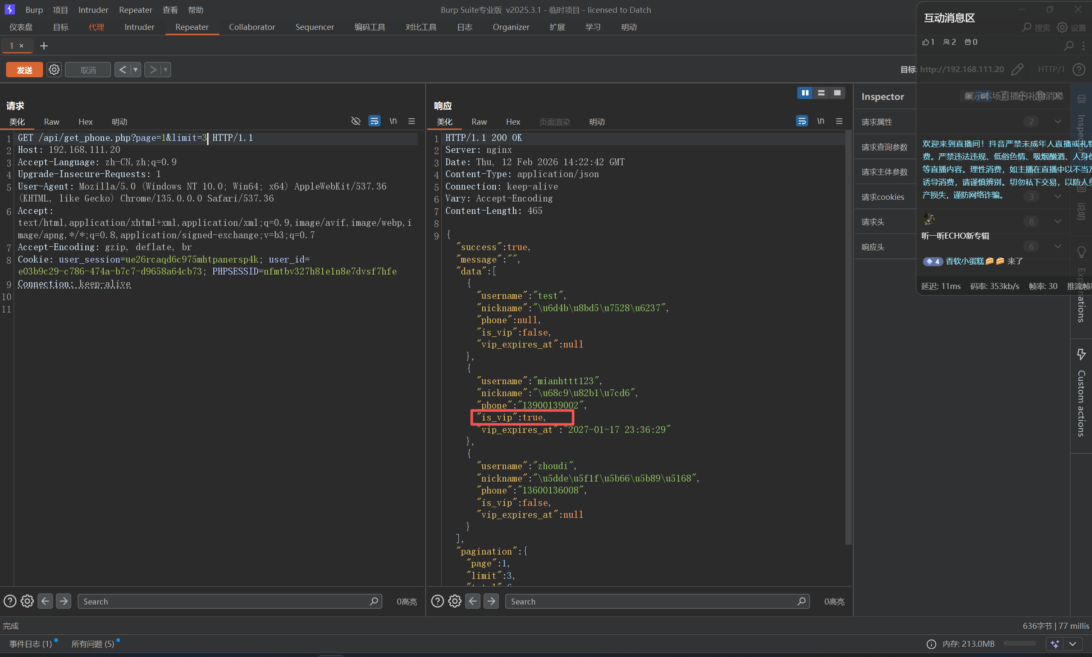Show newline characters \n in response pane
Viewport: 1092px width, 657px height.
pos(821,121)
